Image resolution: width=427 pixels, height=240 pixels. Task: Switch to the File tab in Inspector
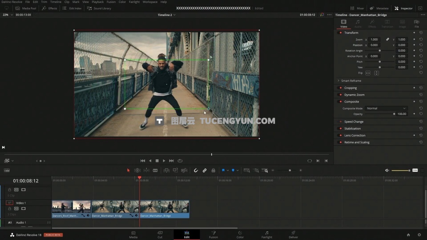[416, 24]
